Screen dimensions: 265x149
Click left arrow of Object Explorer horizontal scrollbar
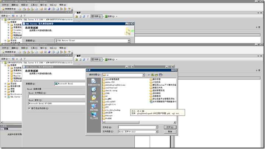(2, 122)
